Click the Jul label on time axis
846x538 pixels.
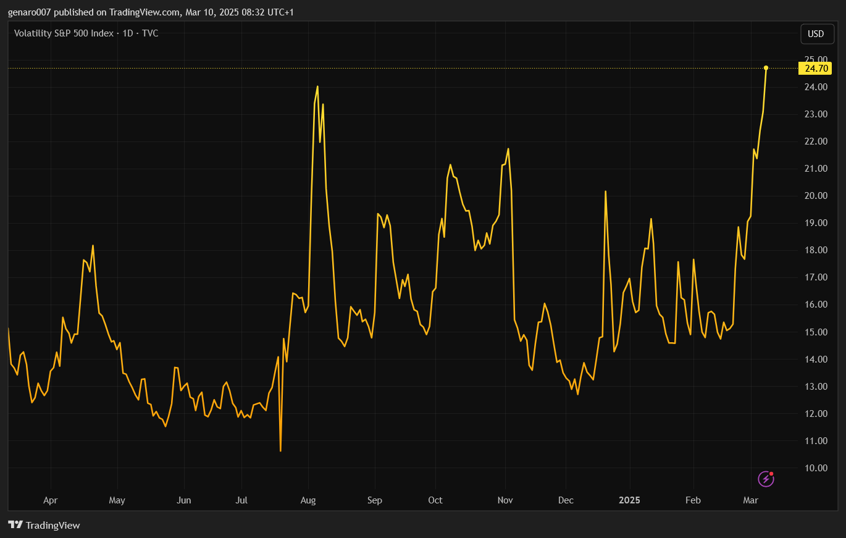tap(241, 500)
